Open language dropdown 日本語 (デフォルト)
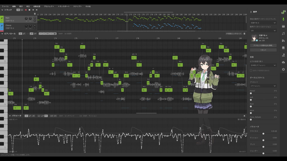 pyautogui.click(x=263, y=65)
